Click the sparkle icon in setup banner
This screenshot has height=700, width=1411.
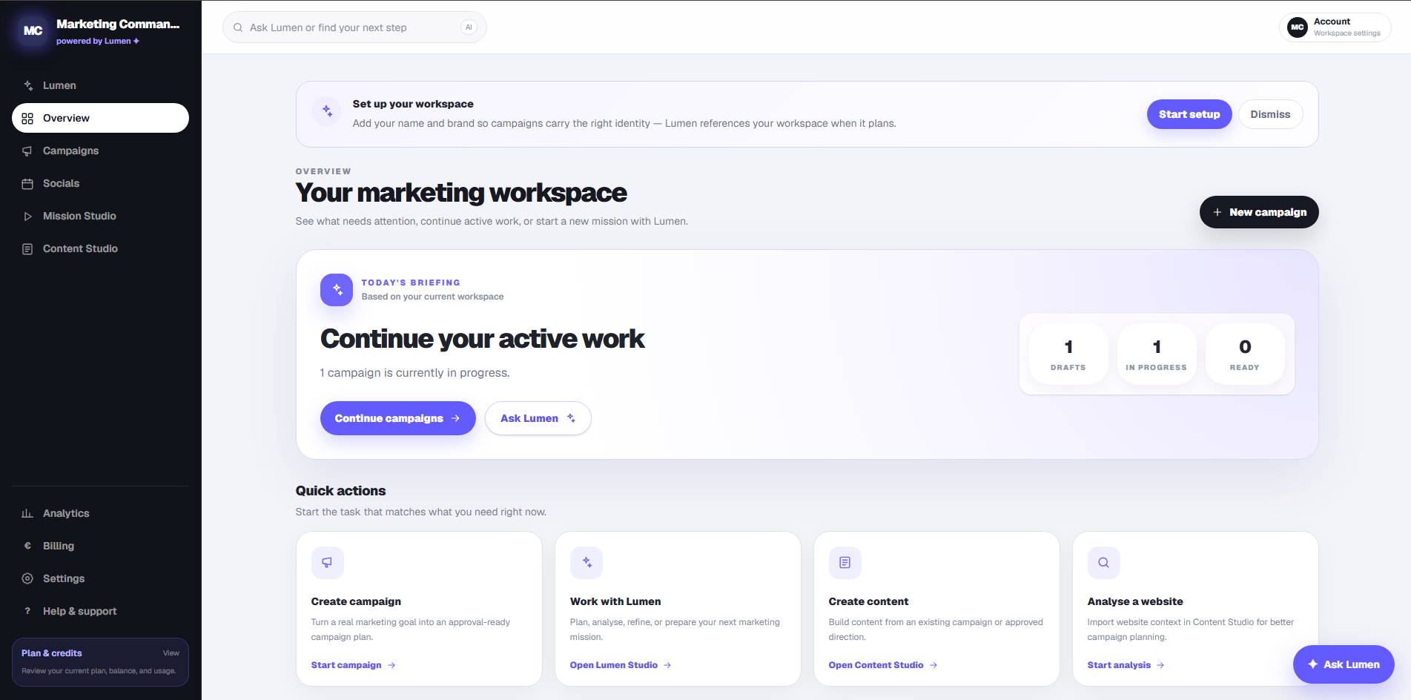(x=327, y=111)
